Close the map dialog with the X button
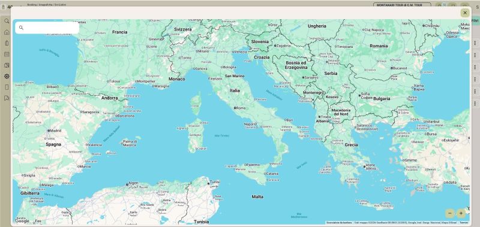480x227 pixels. tap(464, 13)
